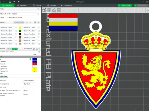This screenshot has width=149, height=111.
Task: Click the Arrange all objects icon
Action: point(59,10)
